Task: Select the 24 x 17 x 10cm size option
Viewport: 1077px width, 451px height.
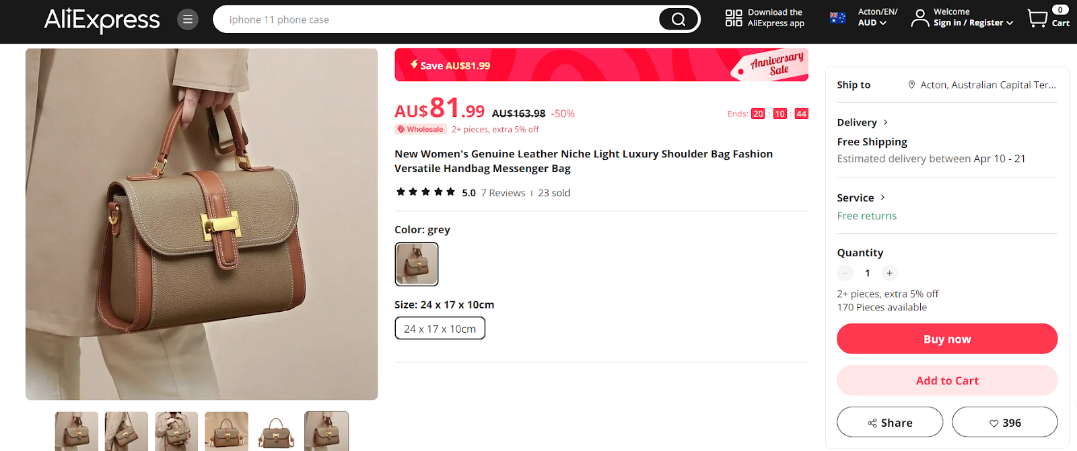Action: click(440, 329)
